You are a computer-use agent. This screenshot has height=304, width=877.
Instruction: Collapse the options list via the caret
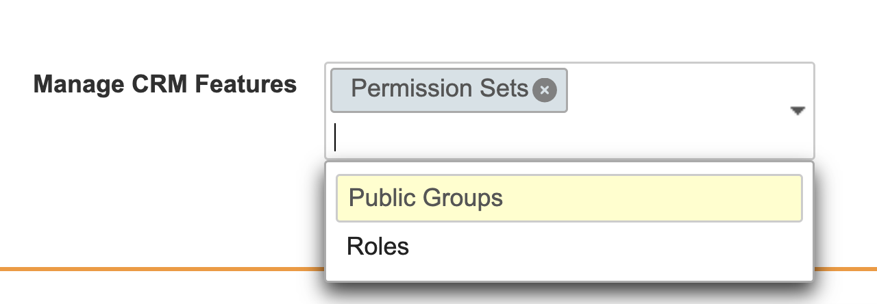(797, 111)
